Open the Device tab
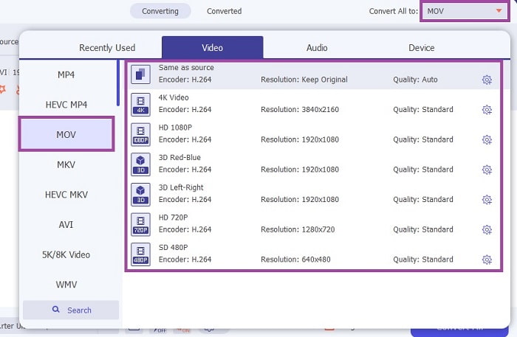This screenshot has width=517, height=337. 422,48
